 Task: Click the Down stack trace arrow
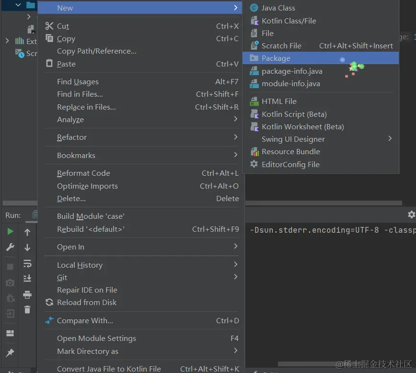pyautogui.click(x=27, y=248)
